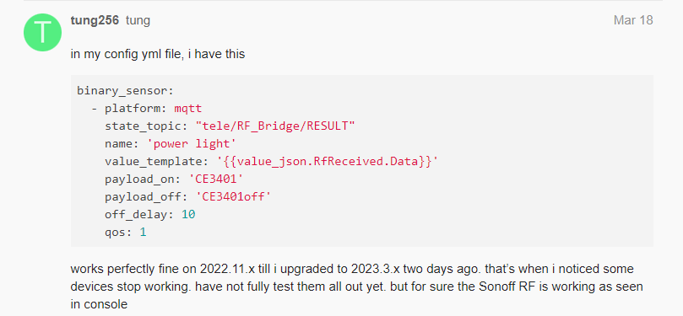Click the 'CE3401off' payload_off value
The image size is (683, 316).
click(x=234, y=197)
